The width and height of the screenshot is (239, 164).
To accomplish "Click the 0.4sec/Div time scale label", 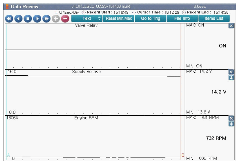I will point(69,12).
